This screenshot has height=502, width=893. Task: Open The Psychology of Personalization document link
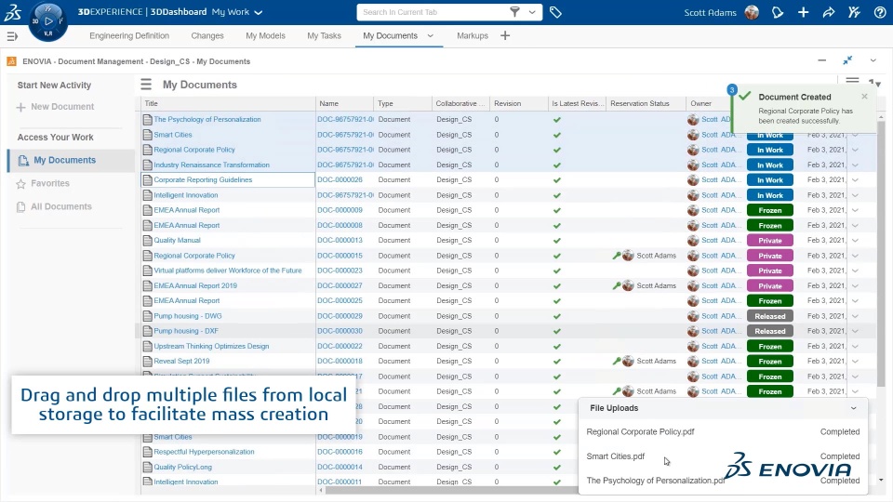pos(207,120)
